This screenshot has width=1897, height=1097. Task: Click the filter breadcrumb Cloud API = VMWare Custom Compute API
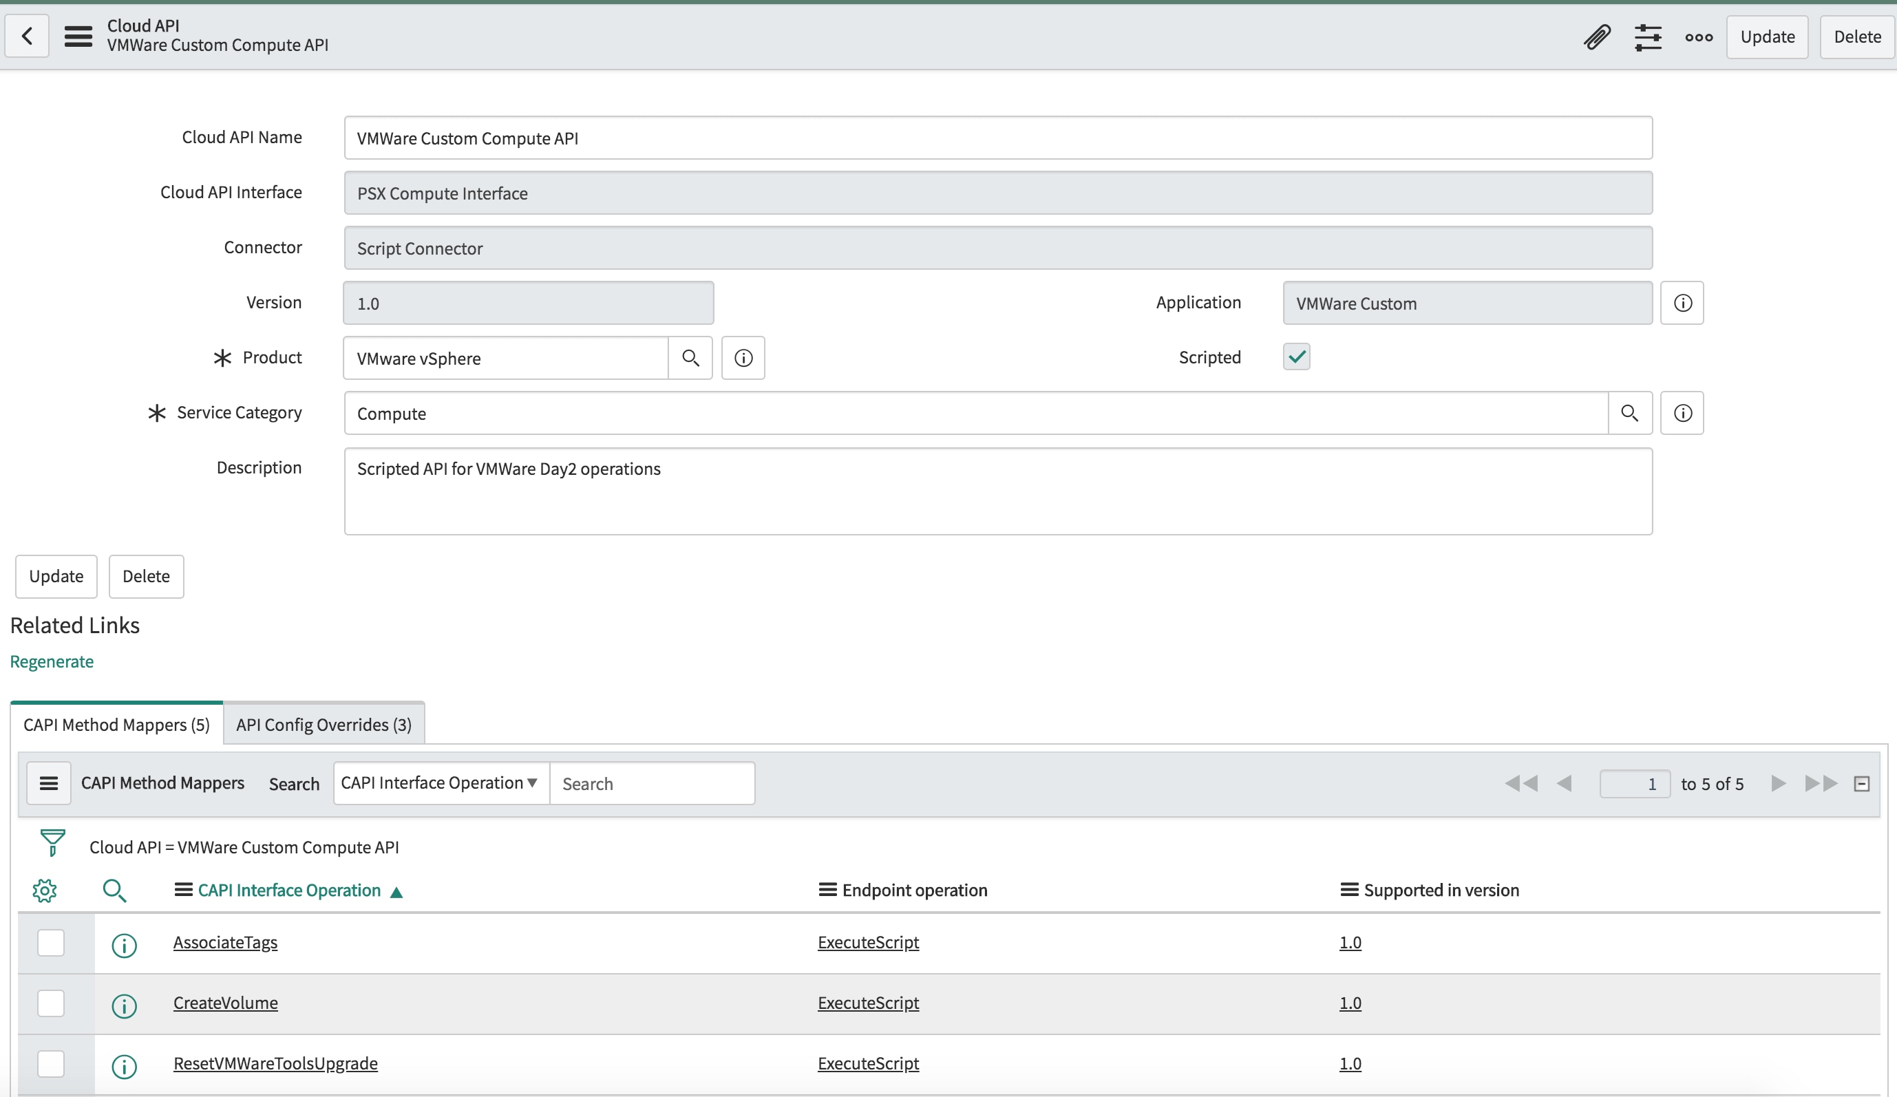[244, 846]
